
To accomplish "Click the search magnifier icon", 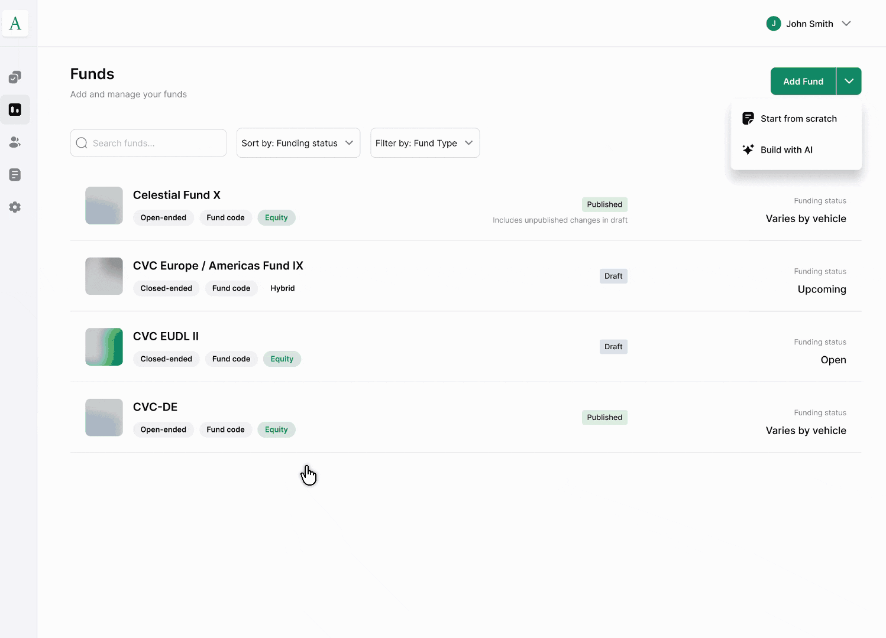I will [x=82, y=143].
